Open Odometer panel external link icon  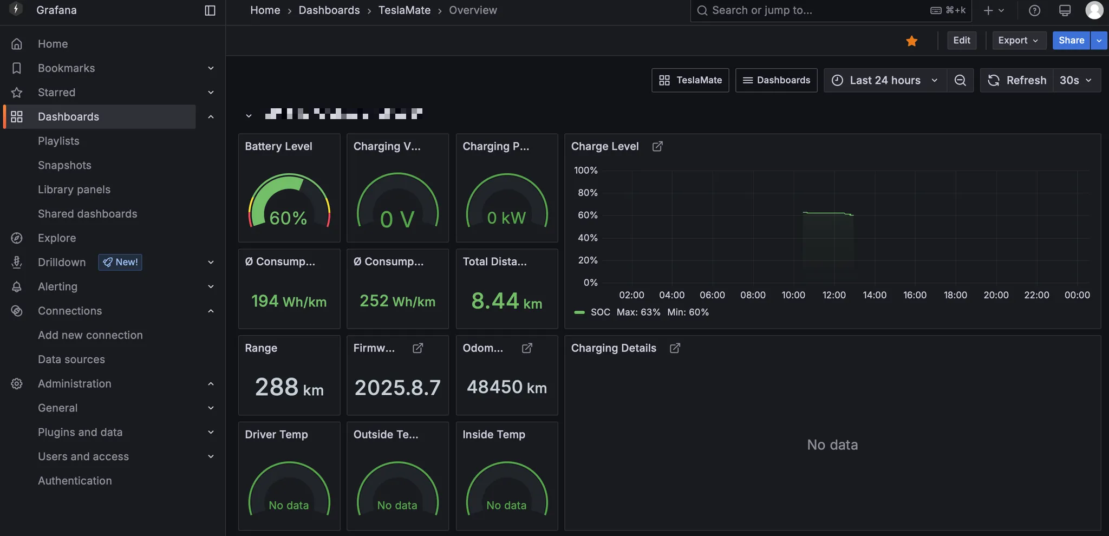click(527, 348)
